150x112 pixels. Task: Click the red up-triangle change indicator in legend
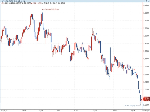[x=32, y=3]
